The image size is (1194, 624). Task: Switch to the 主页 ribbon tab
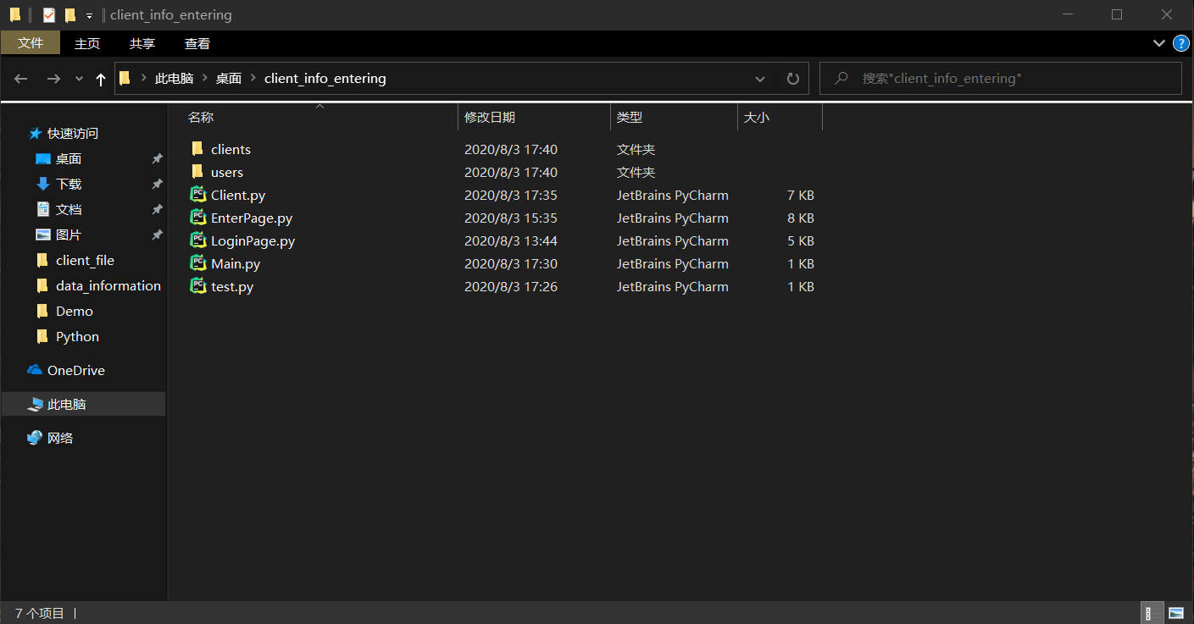[x=87, y=43]
